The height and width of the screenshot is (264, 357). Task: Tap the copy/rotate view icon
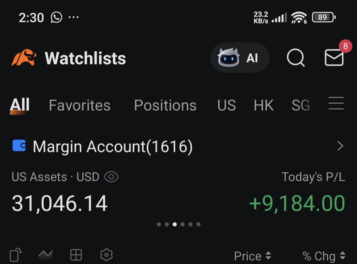point(16,255)
